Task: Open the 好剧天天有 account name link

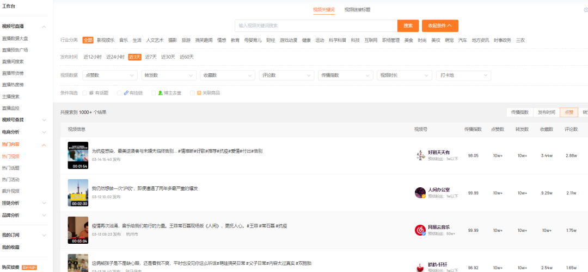Action: pos(438,152)
